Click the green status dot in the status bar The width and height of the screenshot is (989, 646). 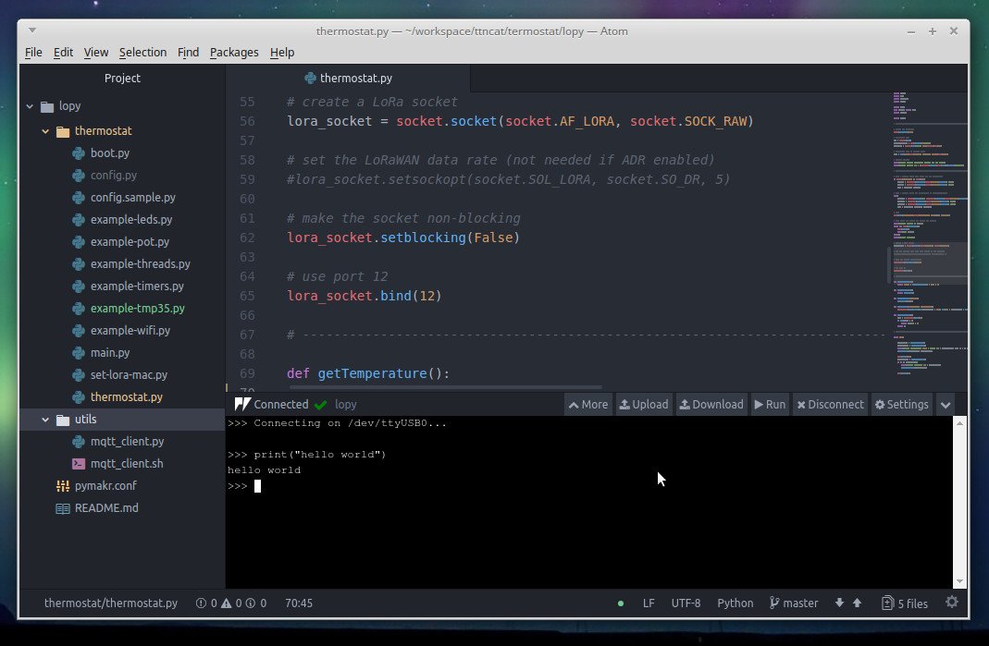click(621, 603)
